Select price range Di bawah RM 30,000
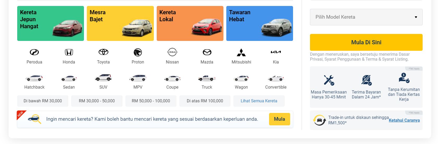 (x=43, y=101)
